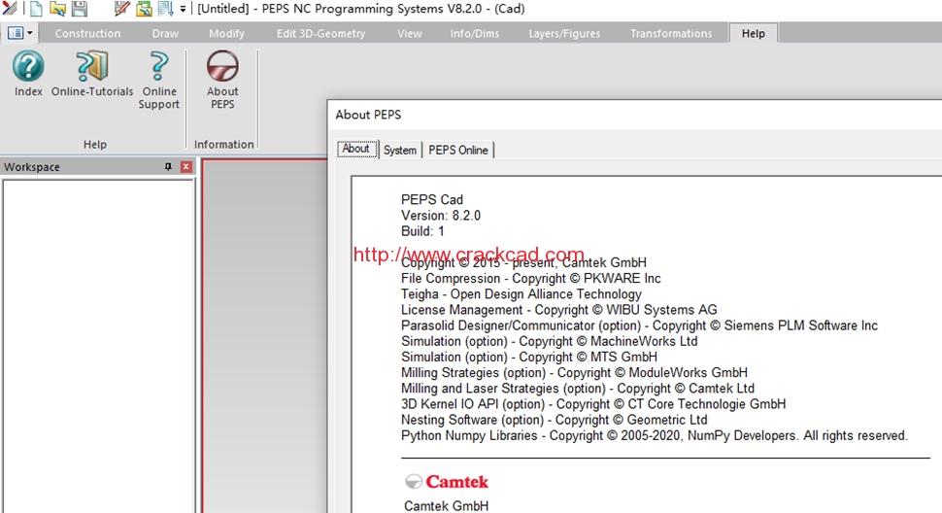The image size is (942, 513).
Task: Click the Simulation MachineWorks Ltd line
Action: pyautogui.click(x=549, y=341)
